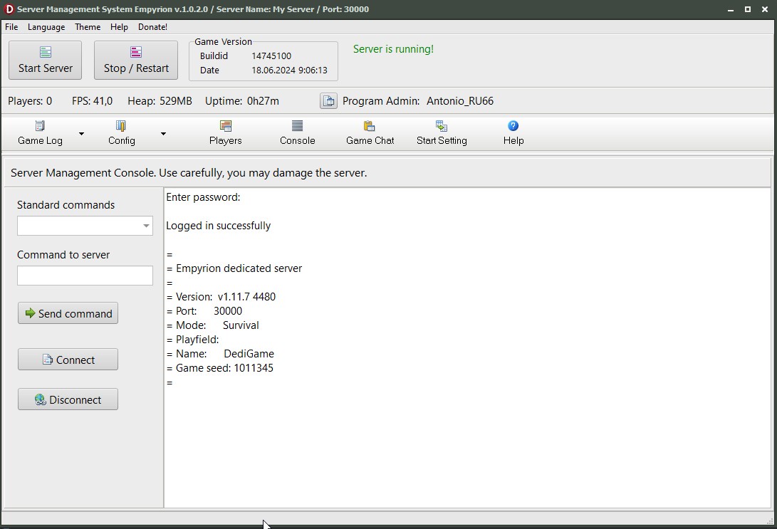Click the 'Heap: 529MB' status entry
Viewport: 777px width, 529px height.
160,101
